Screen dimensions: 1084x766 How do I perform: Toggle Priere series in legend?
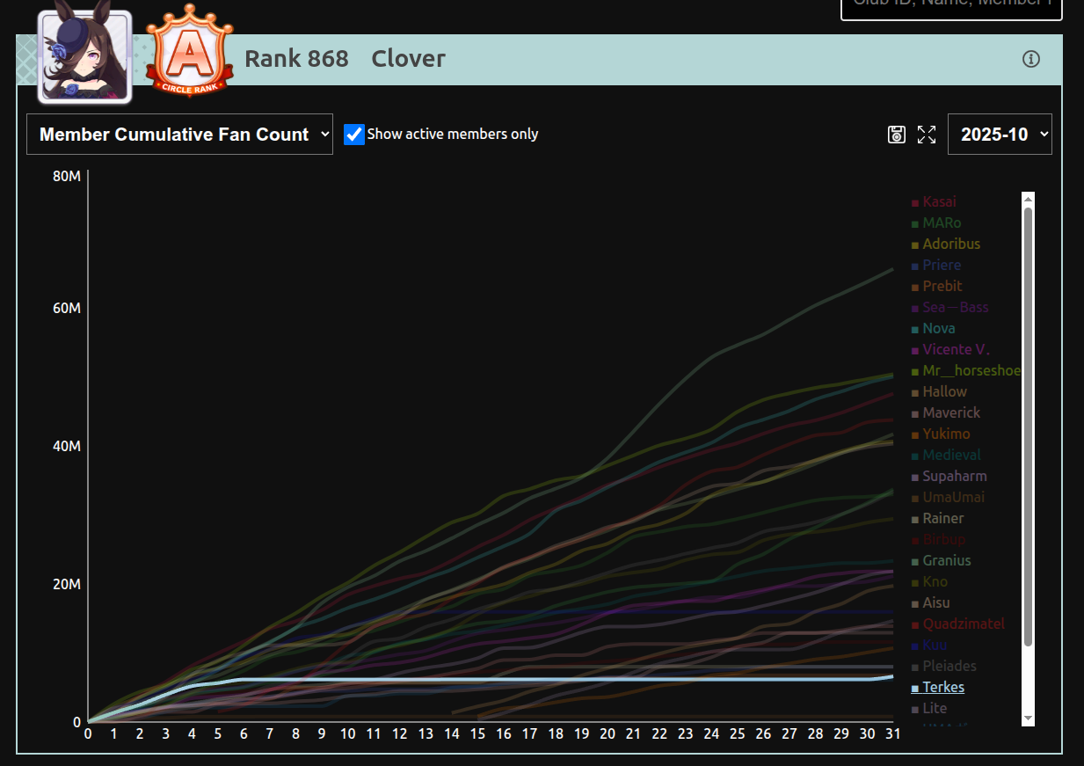click(936, 265)
